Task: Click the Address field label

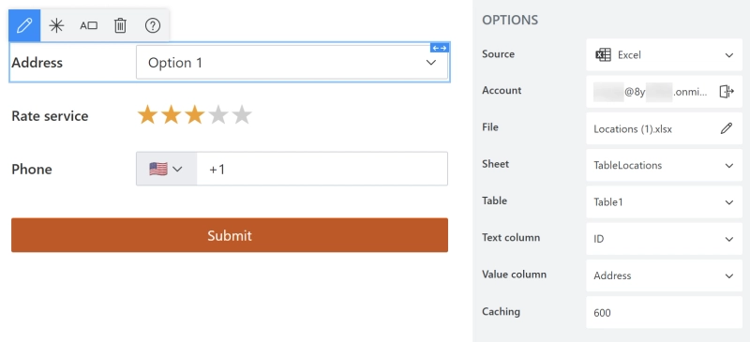Action: click(37, 63)
